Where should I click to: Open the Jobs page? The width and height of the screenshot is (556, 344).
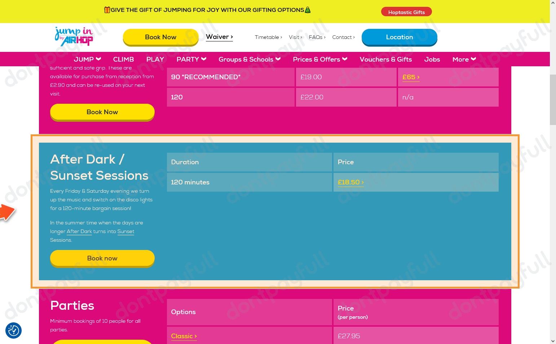pos(432,59)
